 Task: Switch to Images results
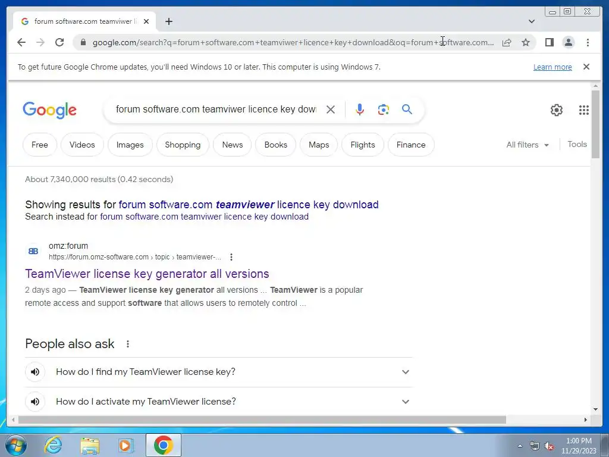(x=130, y=145)
